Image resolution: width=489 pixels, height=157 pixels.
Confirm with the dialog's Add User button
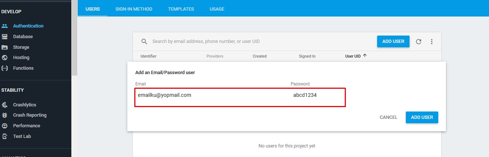[x=422, y=117]
